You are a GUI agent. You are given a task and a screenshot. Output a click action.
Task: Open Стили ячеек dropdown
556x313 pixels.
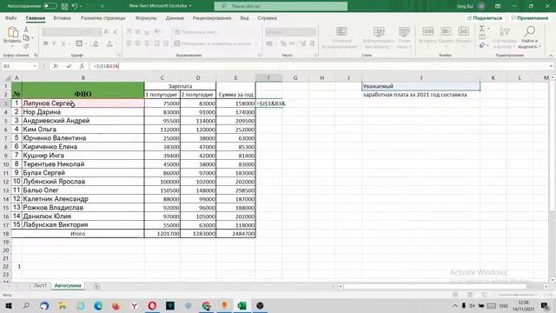tap(403, 37)
